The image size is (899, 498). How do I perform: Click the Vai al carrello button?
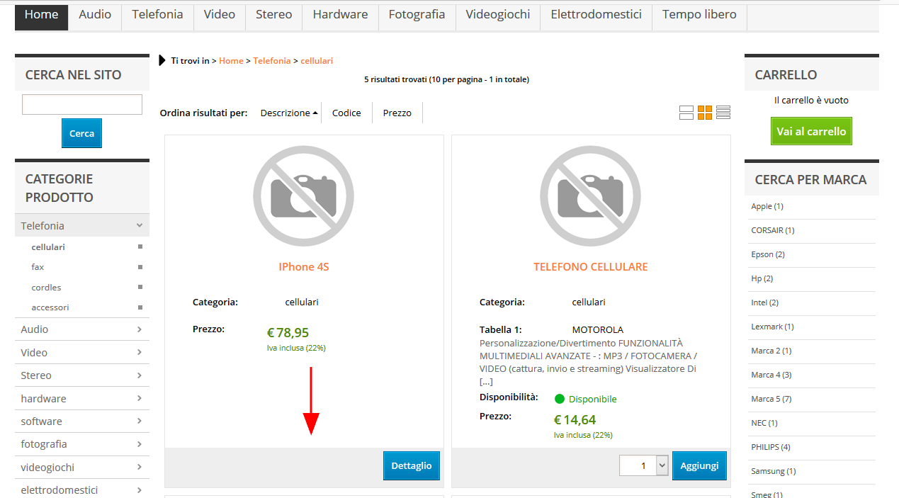pyautogui.click(x=811, y=131)
